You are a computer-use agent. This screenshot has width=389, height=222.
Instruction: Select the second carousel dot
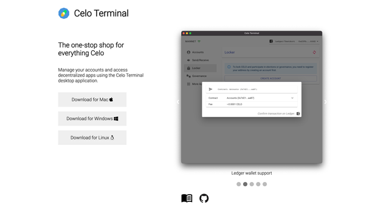(x=245, y=184)
